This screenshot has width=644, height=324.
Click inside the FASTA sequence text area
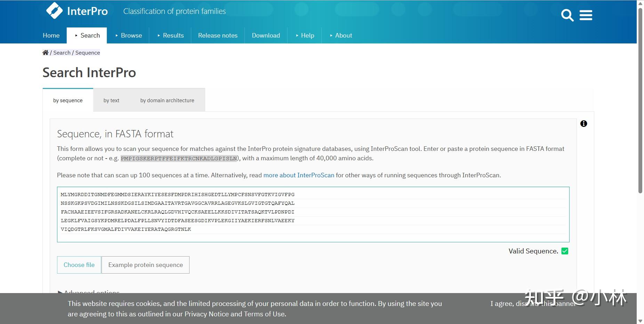point(313,214)
